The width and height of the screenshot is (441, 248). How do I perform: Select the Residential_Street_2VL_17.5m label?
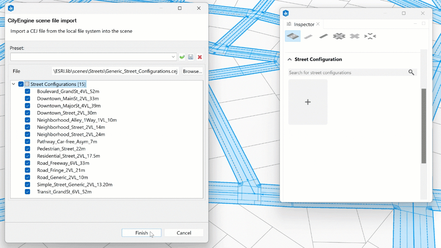coord(69,156)
